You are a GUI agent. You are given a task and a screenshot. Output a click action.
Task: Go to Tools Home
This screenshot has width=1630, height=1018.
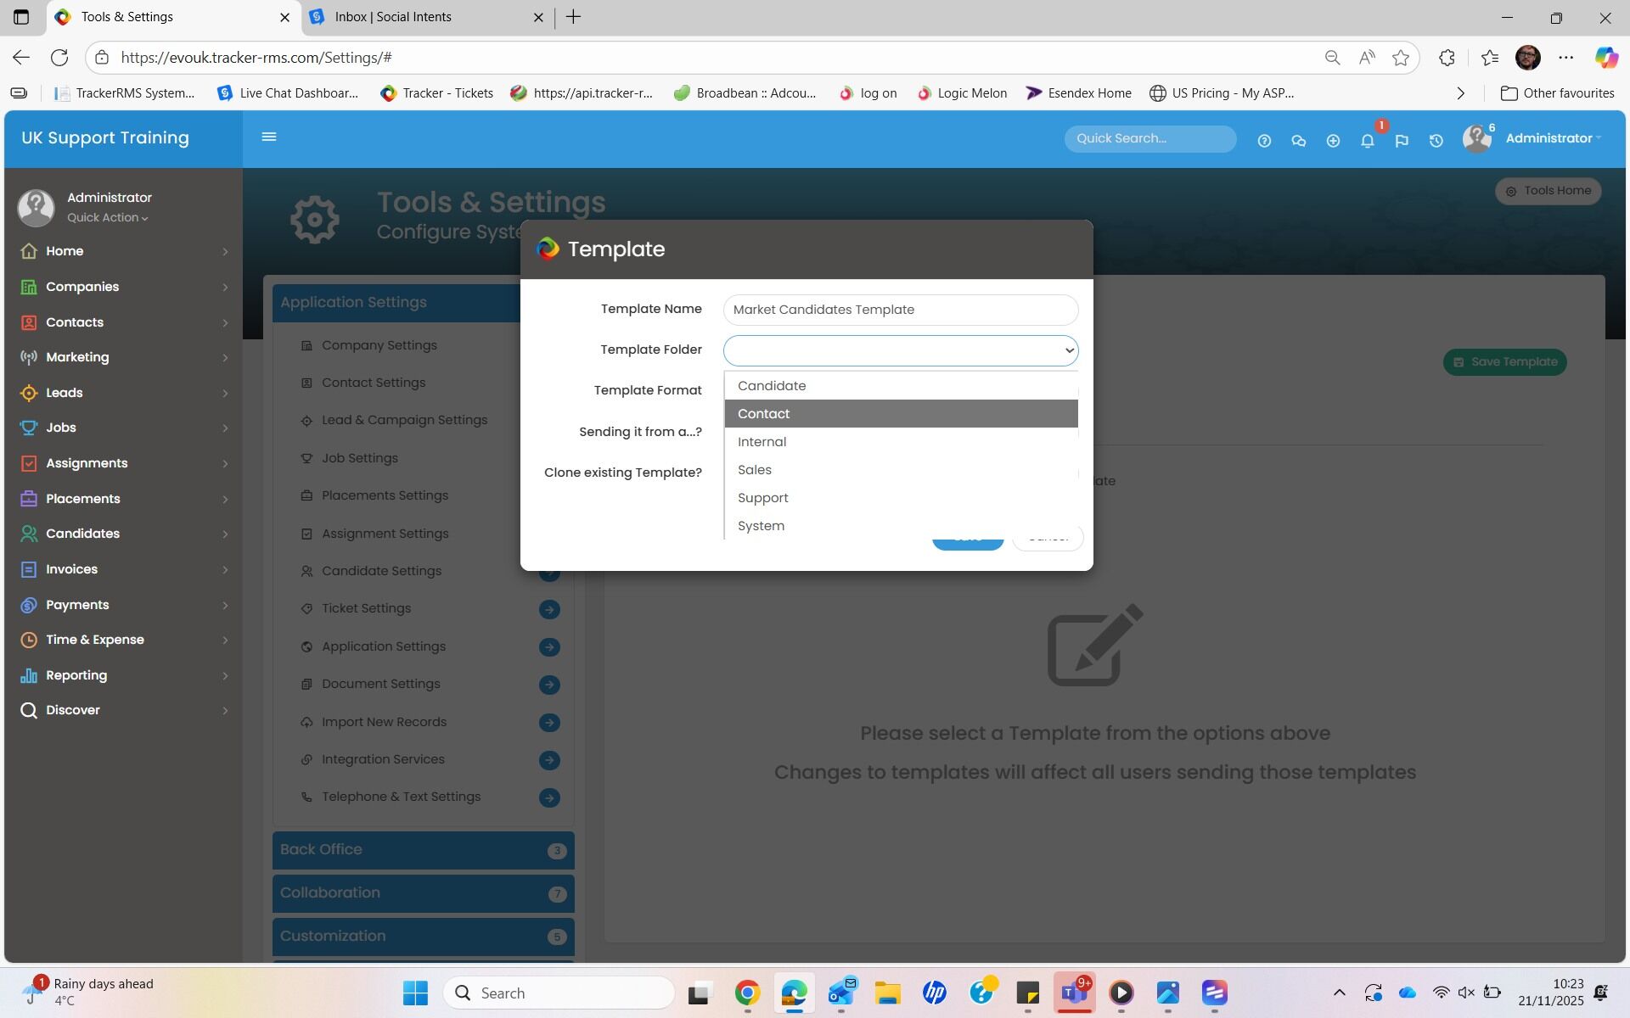pos(1548,191)
